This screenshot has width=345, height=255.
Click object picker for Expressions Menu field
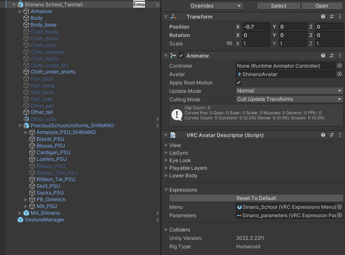coord(340,207)
